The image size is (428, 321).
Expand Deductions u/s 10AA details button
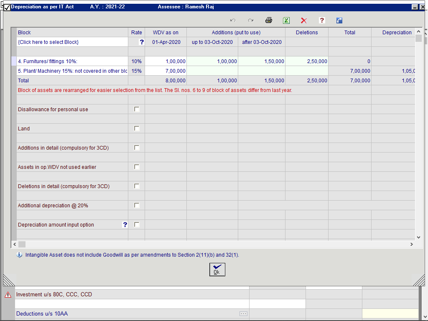click(243, 314)
